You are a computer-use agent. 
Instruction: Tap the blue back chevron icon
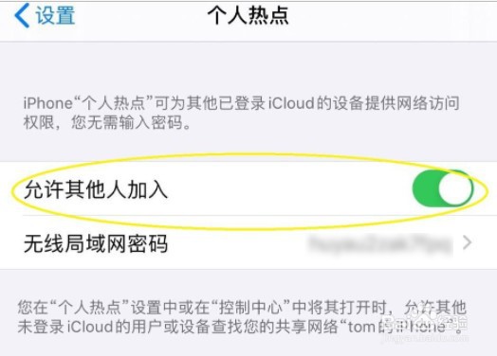pyautogui.click(x=22, y=15)
